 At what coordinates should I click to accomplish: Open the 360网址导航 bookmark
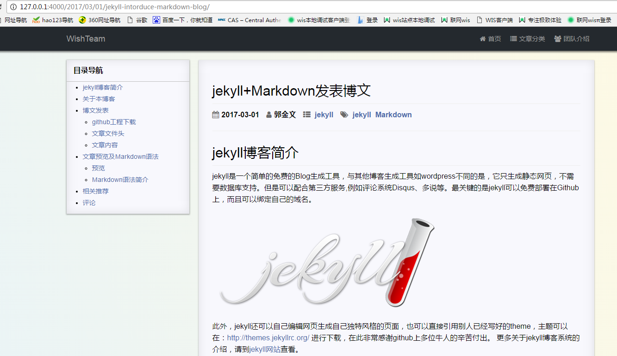point(100,20)
